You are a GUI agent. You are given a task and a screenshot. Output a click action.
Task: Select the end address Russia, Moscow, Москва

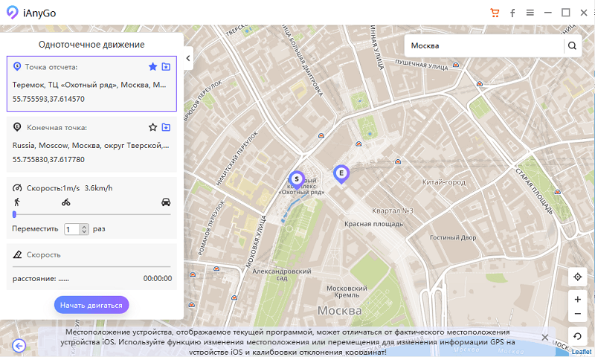91,145
